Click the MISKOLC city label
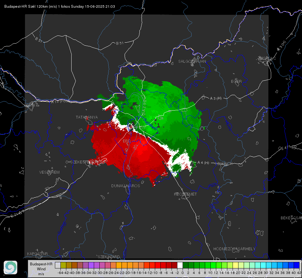 coord(267,58)
